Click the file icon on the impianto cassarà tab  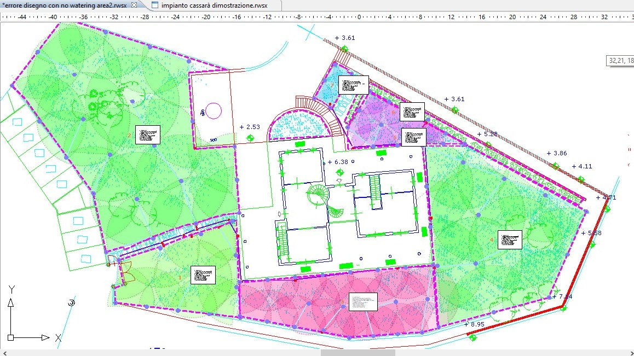[x=155, y=5]
